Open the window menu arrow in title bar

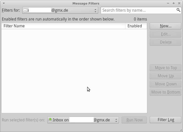coord(4,3)
